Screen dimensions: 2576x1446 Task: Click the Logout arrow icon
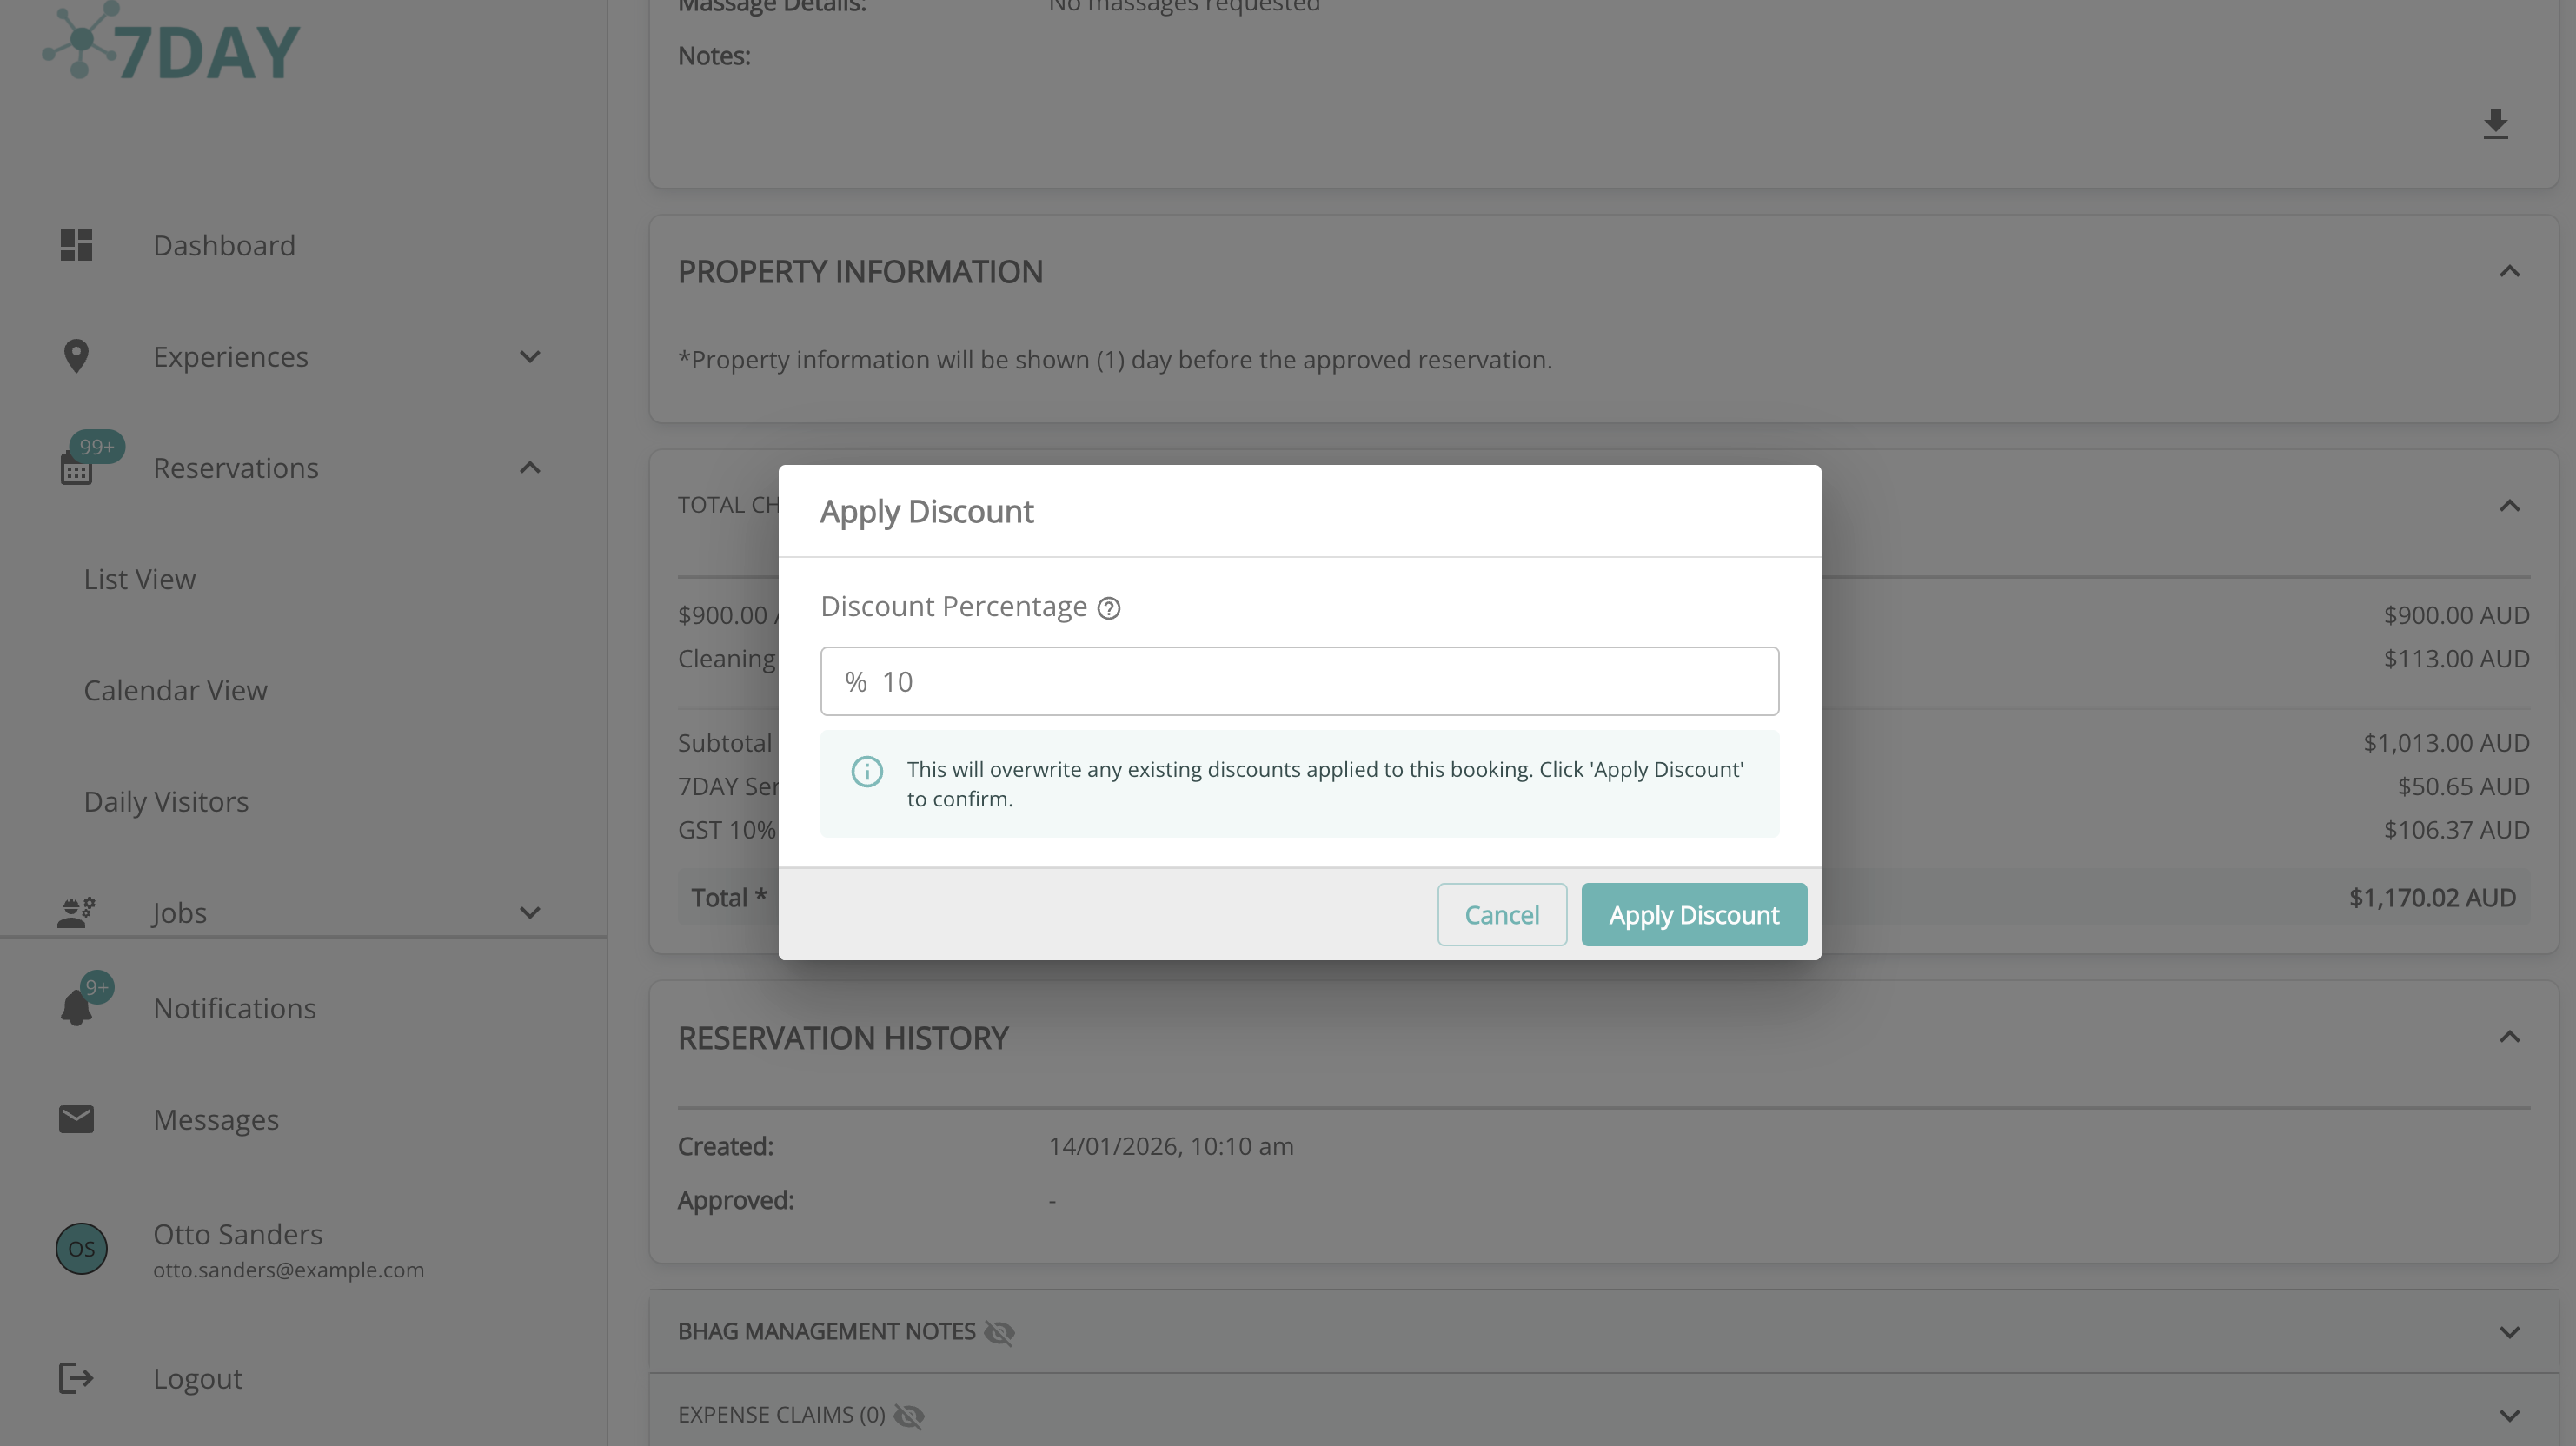[76, 1378]
